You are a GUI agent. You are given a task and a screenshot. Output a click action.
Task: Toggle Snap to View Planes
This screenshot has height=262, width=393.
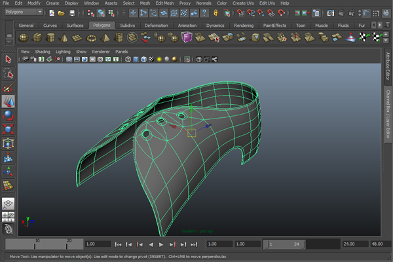271,13
